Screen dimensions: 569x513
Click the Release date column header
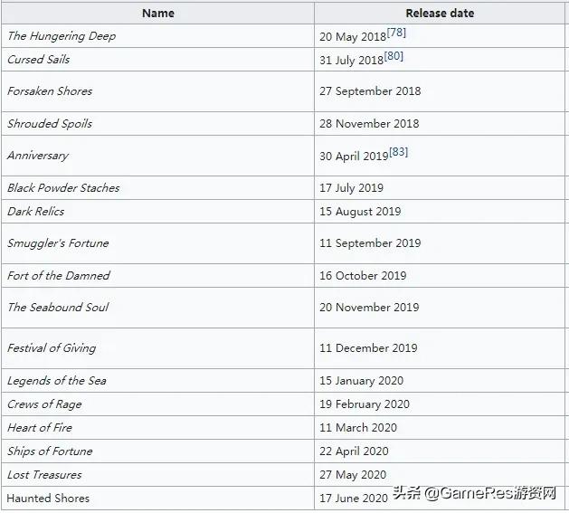coord(440,13)
